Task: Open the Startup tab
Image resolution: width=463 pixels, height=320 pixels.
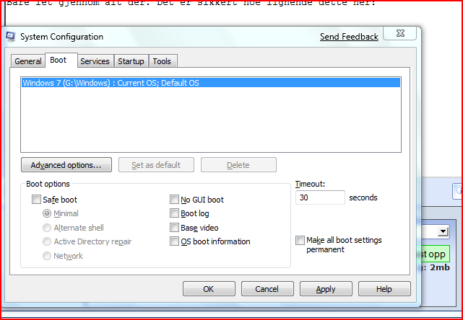Action: click(x=131, y=61)
